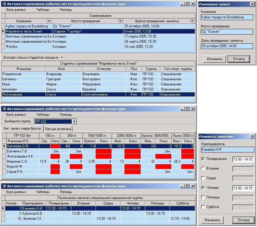Click the Стадион "Торпедо" cell
The width and height of the screenshot is (257, 227).
coord(87,31)
